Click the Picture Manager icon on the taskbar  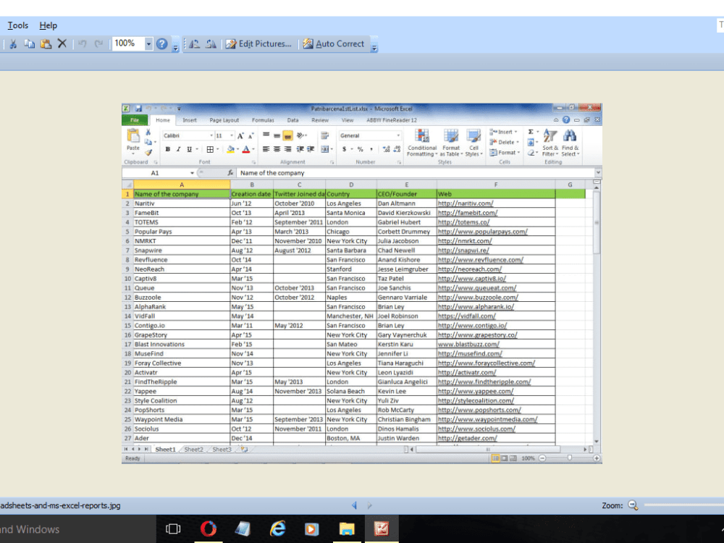[382, 529]
